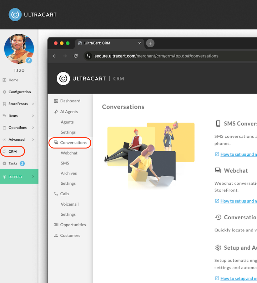This screenshot has width=257, height=283.
Task: Click the browser address bar URL
Action: [156, 56]
